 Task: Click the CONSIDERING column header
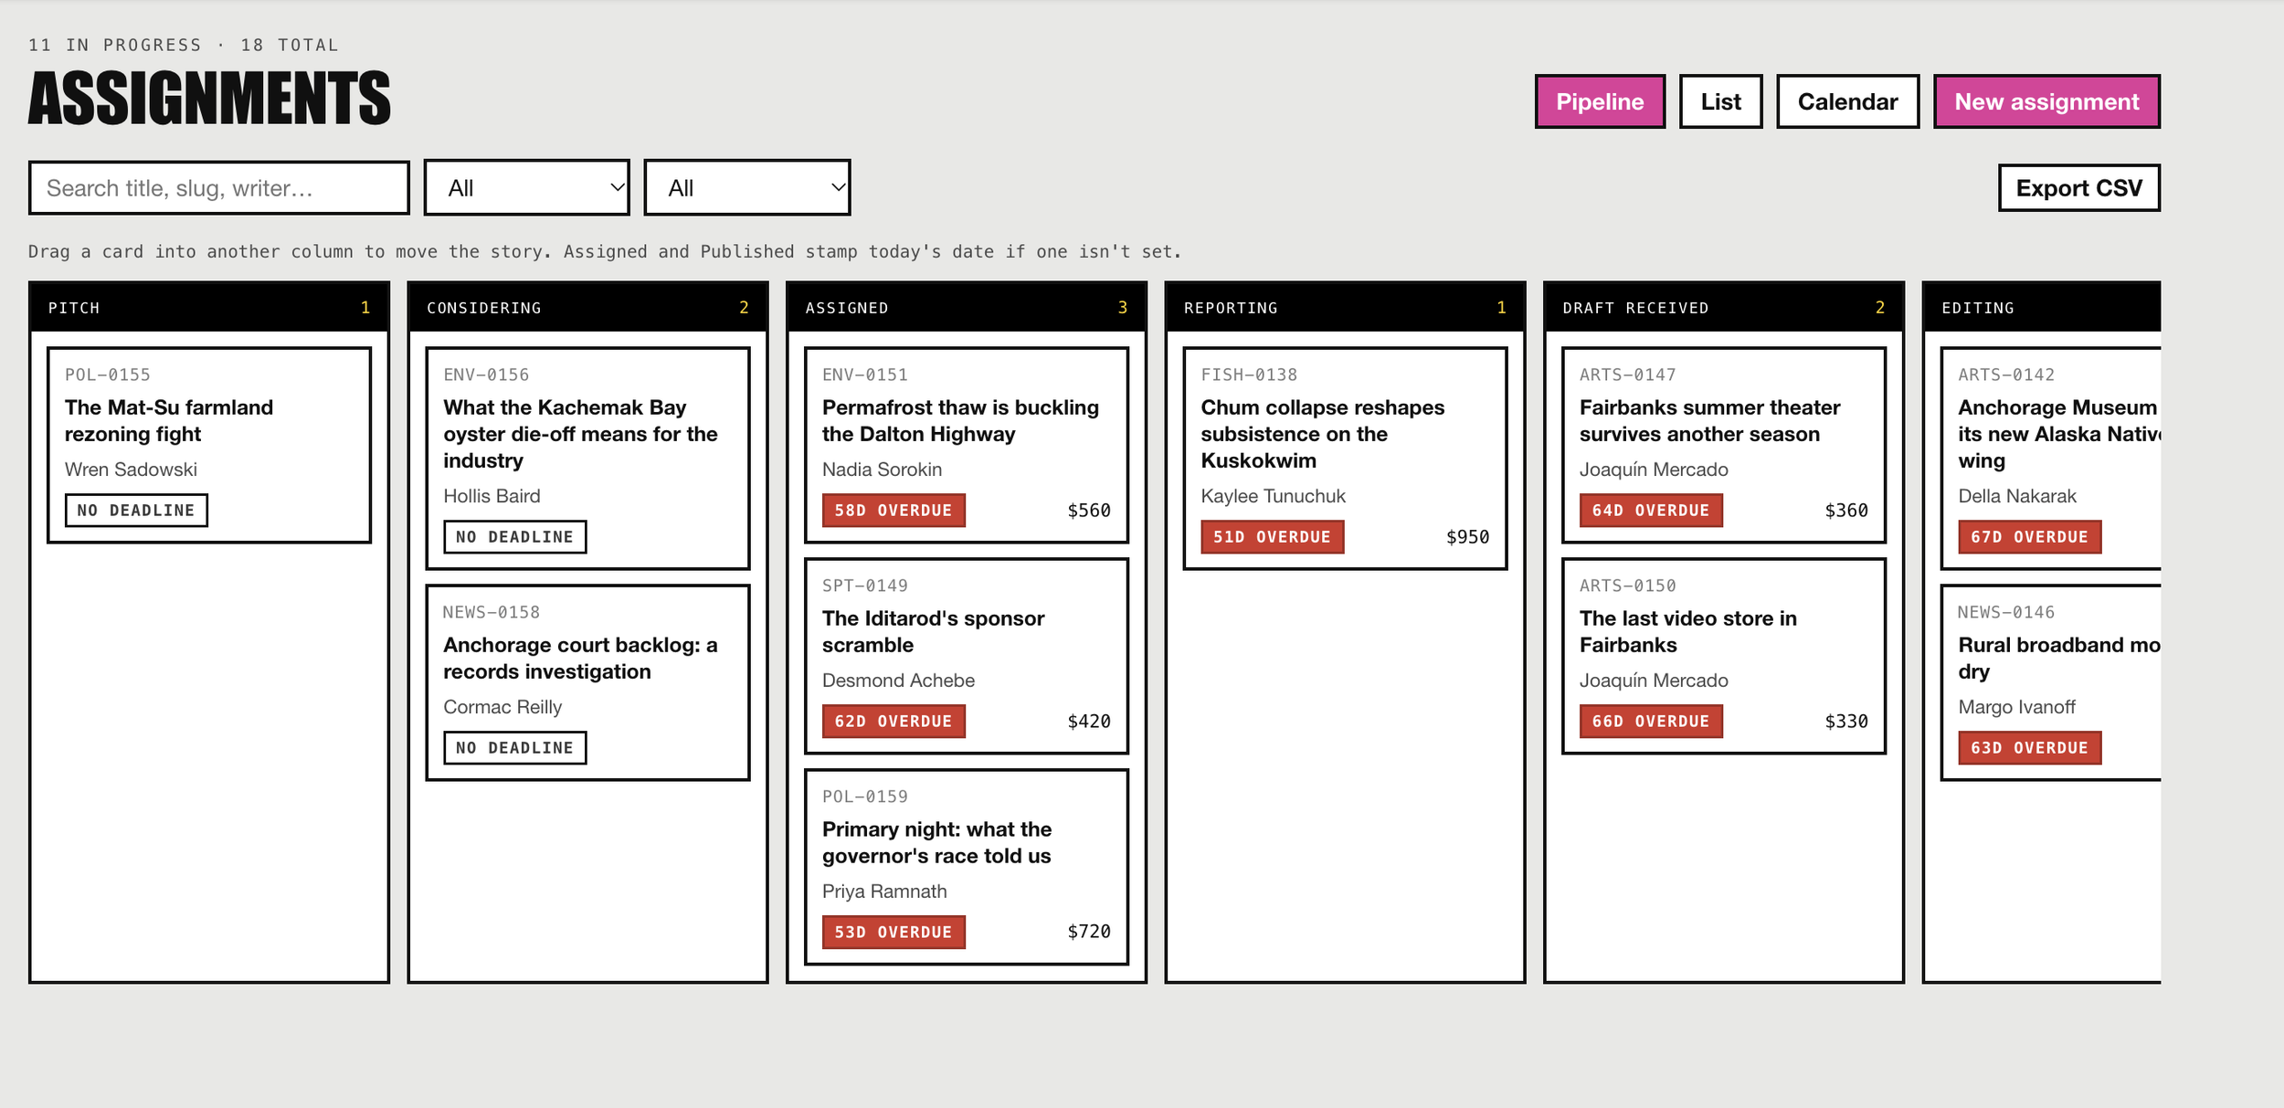click(x=587, y=308)
